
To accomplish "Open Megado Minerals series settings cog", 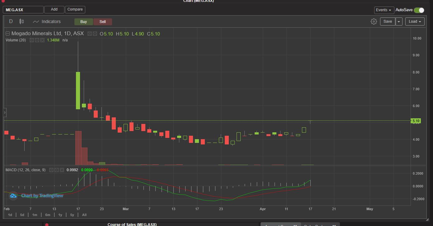I will click(x=95, y=34).
